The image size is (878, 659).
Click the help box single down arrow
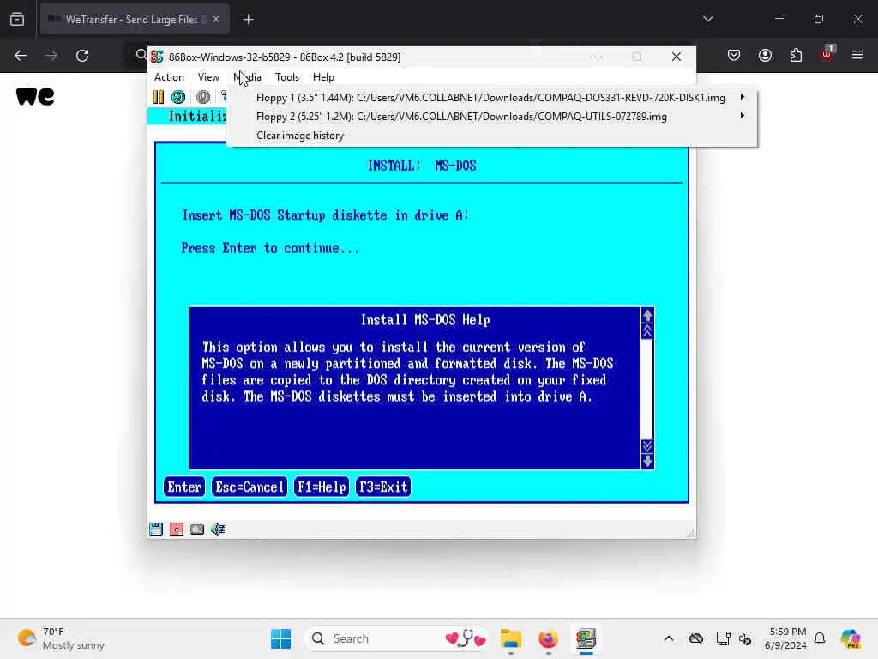click(647, 461)
